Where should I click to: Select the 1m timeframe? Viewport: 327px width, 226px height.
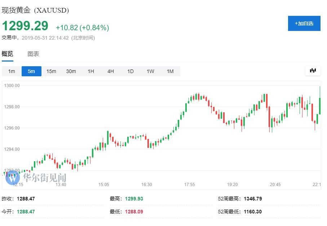click(12, 71)
